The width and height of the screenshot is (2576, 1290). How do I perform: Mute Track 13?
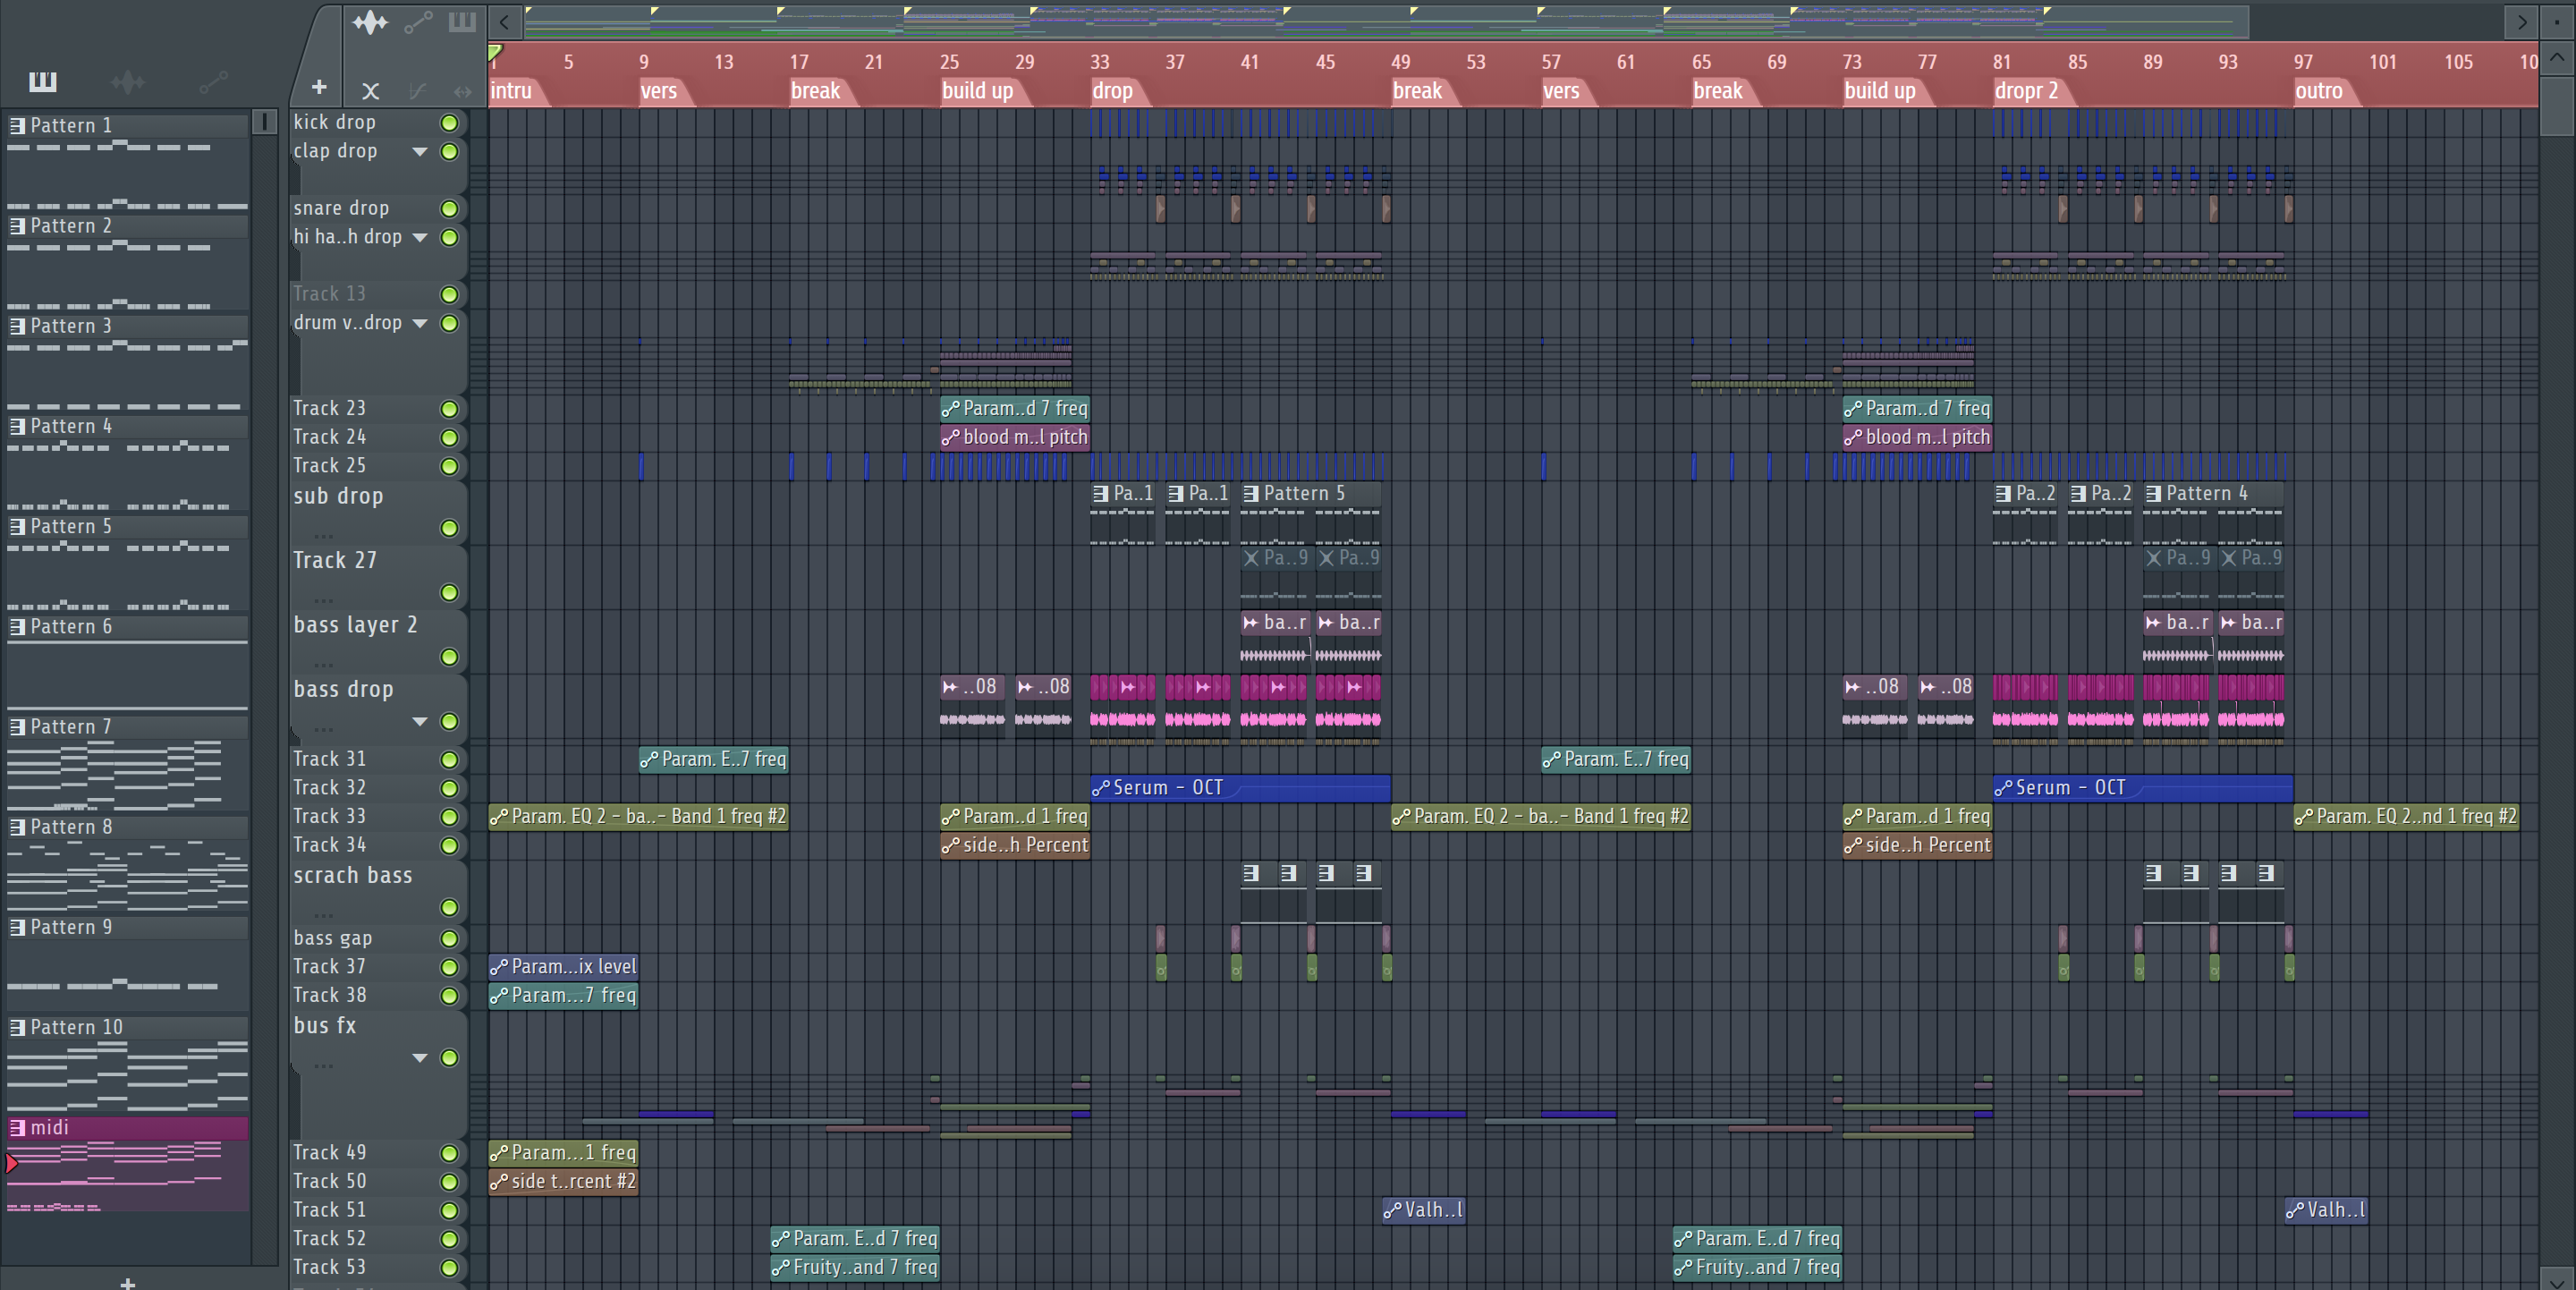(450, 294)
